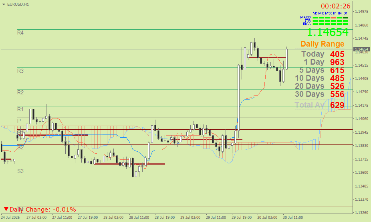The width and height of the screenshot is (371, 222).
Task: Click the 29 Jul 03:00 time axis label
Action: click(190, 218)
